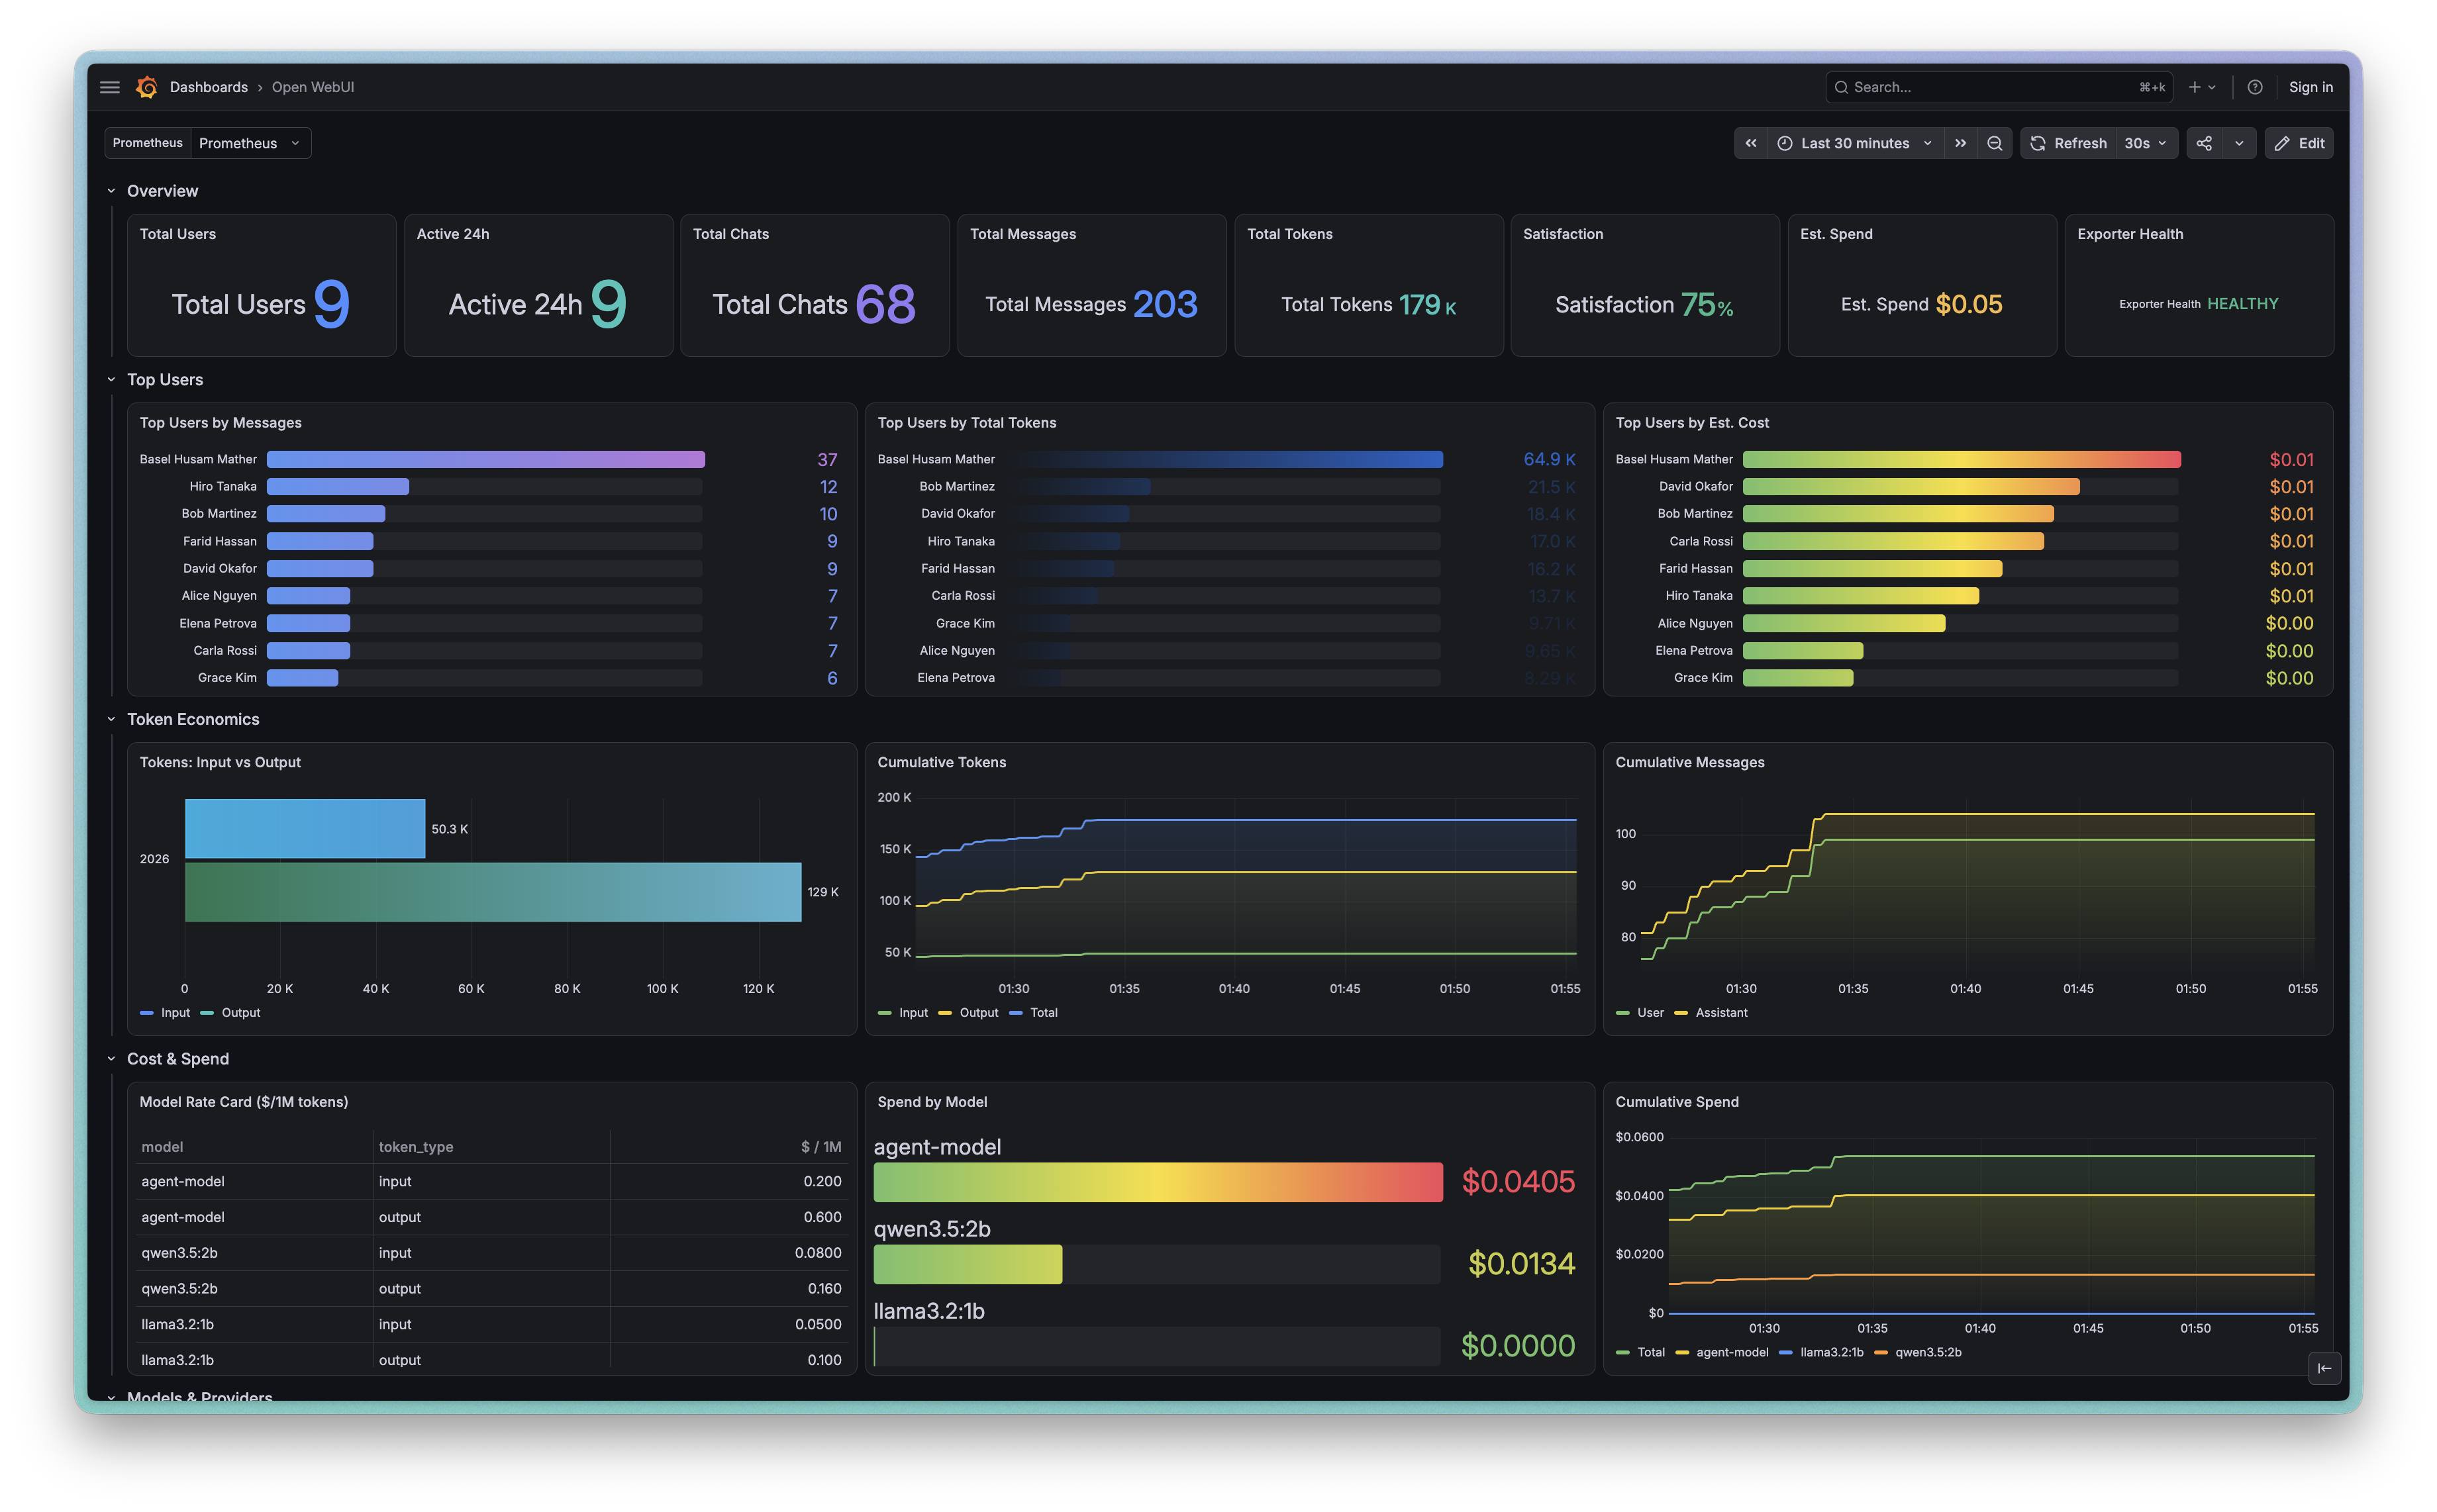Image resolution: width=2437 pixels, height=1512 pixels.
Task: Click the 50.3 K input tokens bar
Action: [305, 829]
